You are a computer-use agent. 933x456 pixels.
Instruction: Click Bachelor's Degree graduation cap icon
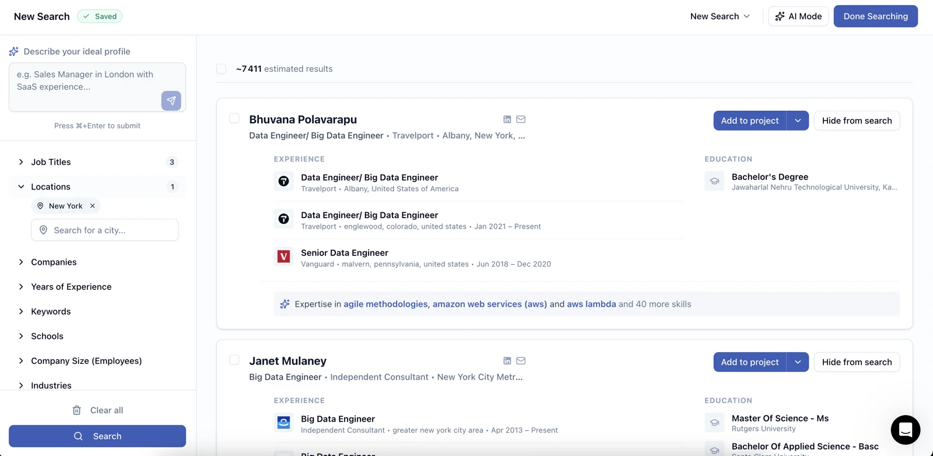pyautogui.click(x=714, y=181)
